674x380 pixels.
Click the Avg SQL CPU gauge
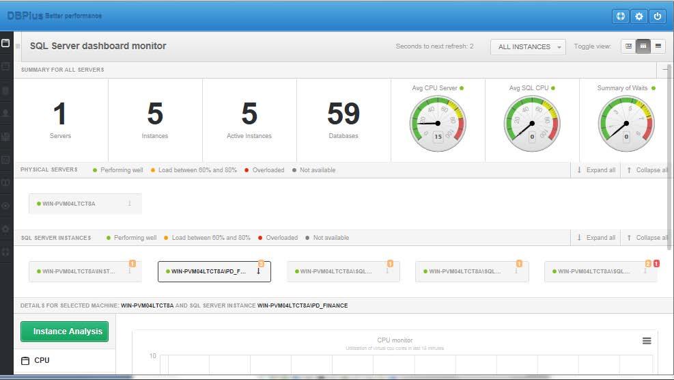point(532,124)
